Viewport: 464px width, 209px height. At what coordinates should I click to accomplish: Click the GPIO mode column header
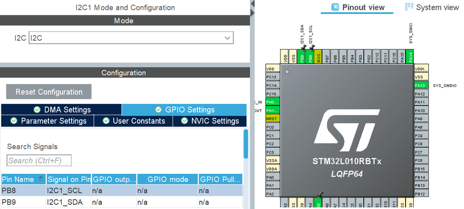coord(168,179)
